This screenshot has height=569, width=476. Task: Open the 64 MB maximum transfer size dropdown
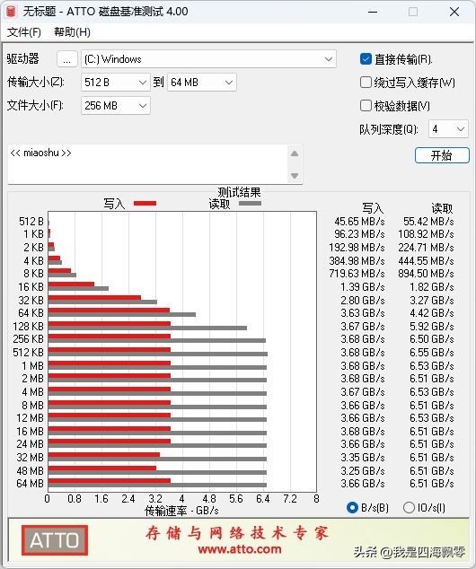[202, 83]
